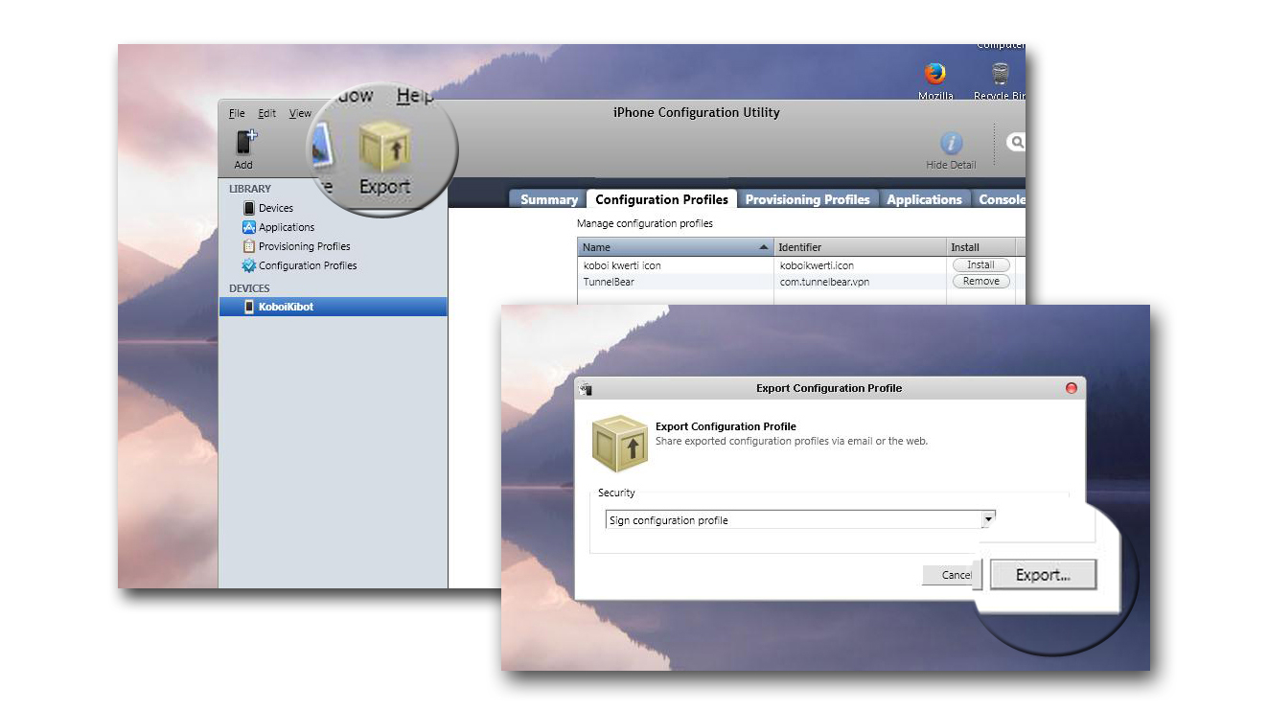Viewport: 1268px width, 711px height.
Task: Switch to the Summary tab
Action: coord(548,199)
